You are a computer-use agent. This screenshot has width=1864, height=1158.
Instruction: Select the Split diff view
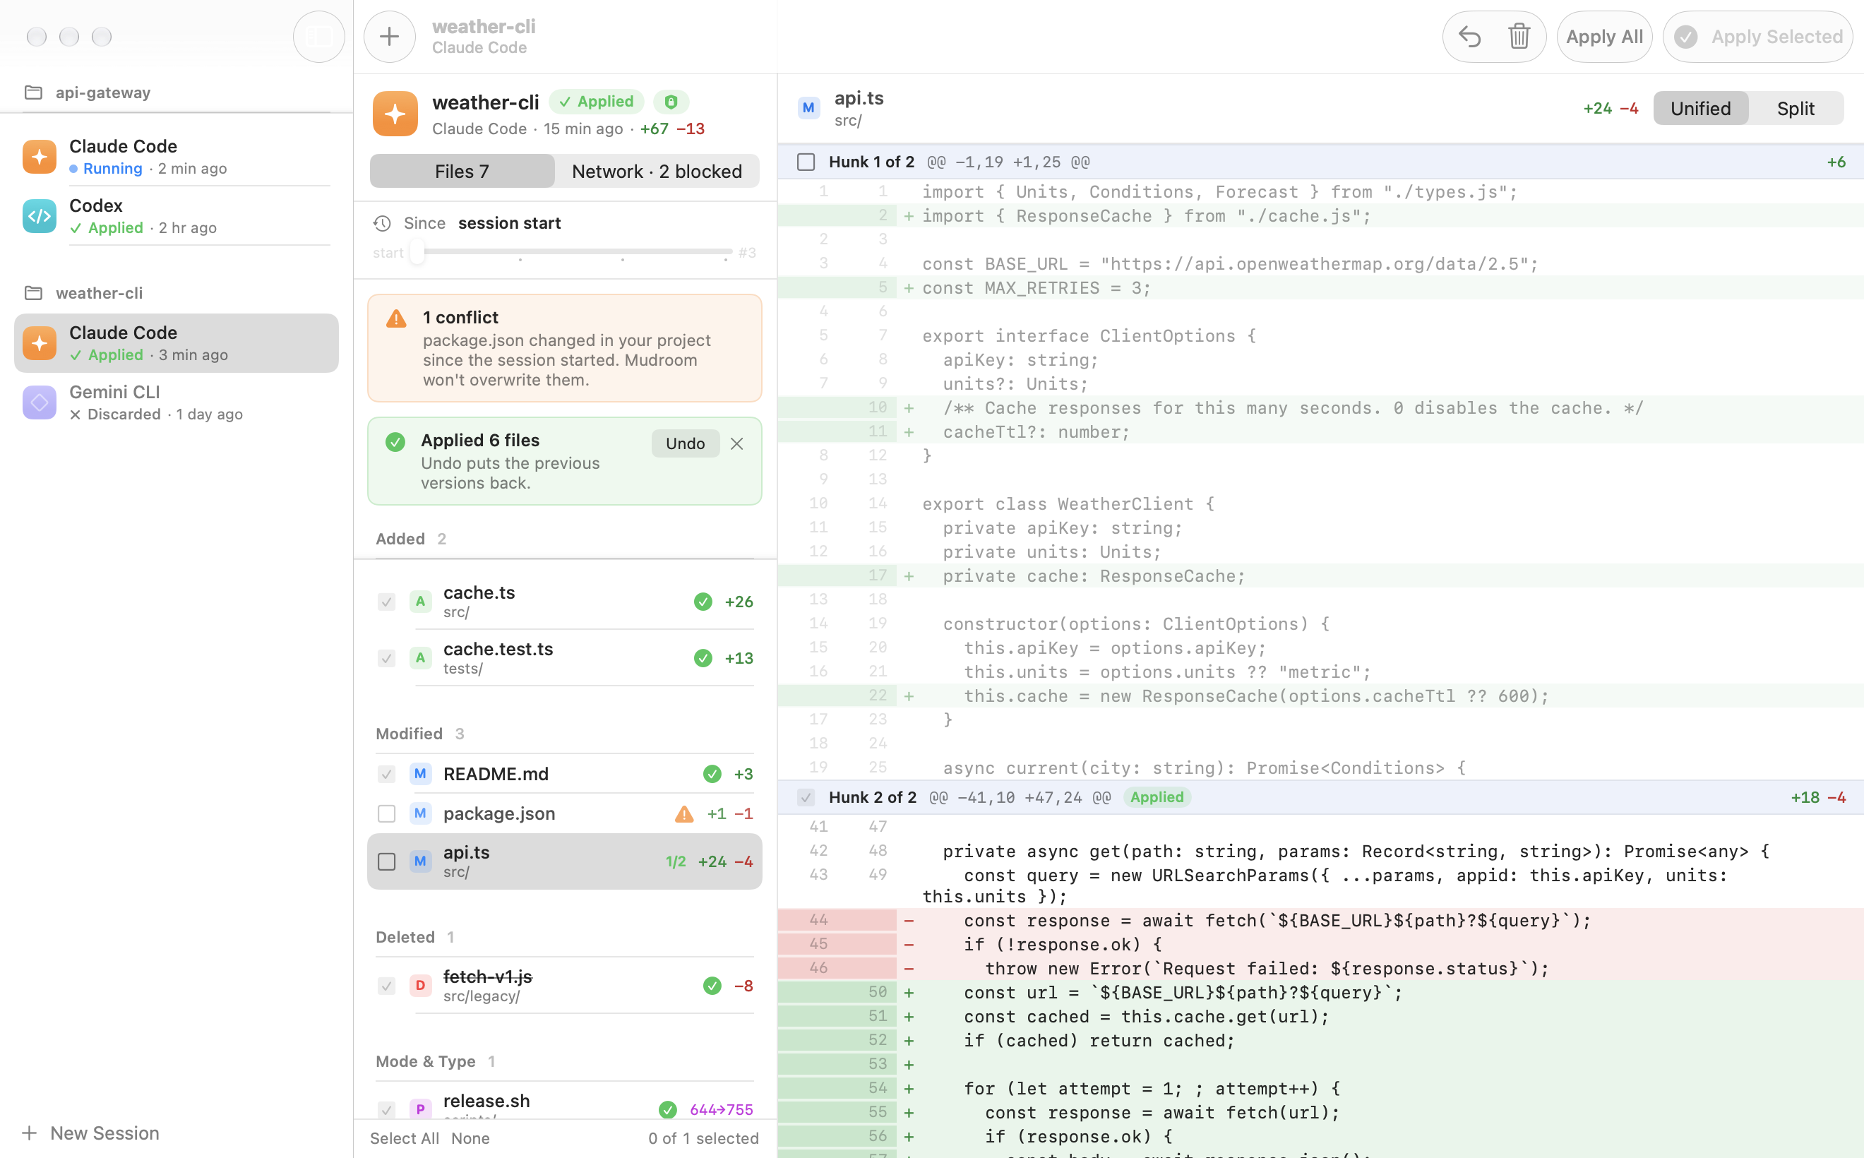tap(1796, 108)
